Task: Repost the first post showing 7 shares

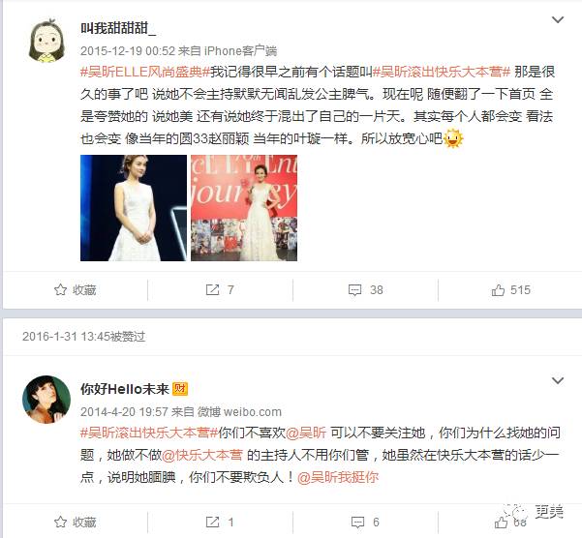Action: [x=220, y=290]
